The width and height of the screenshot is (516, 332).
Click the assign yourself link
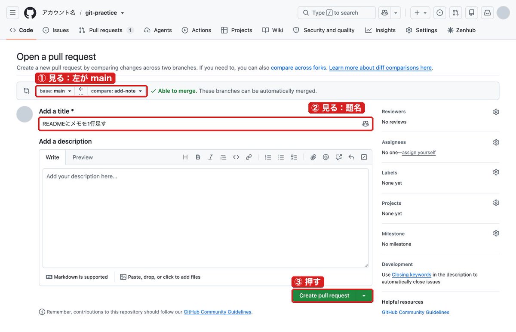(419, 153)
